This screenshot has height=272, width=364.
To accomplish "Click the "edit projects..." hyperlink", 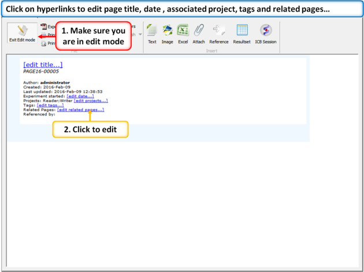I will [x=91, y=100].
